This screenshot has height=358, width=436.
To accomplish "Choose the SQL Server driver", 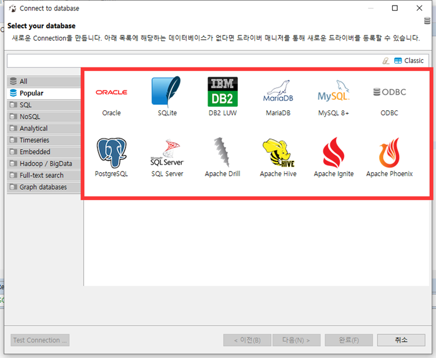I will [x=167, y=152].
